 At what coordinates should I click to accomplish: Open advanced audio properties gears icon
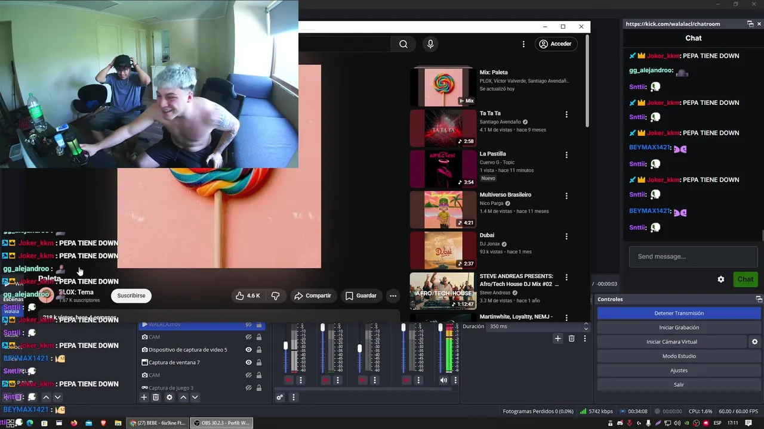pyautogui.click(x=279, y=397)
